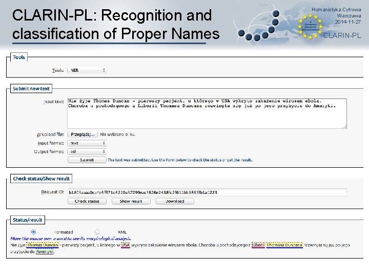Click the Check status/Show result section heading
This screenshot has height=277, width=369.
(41, 179)
